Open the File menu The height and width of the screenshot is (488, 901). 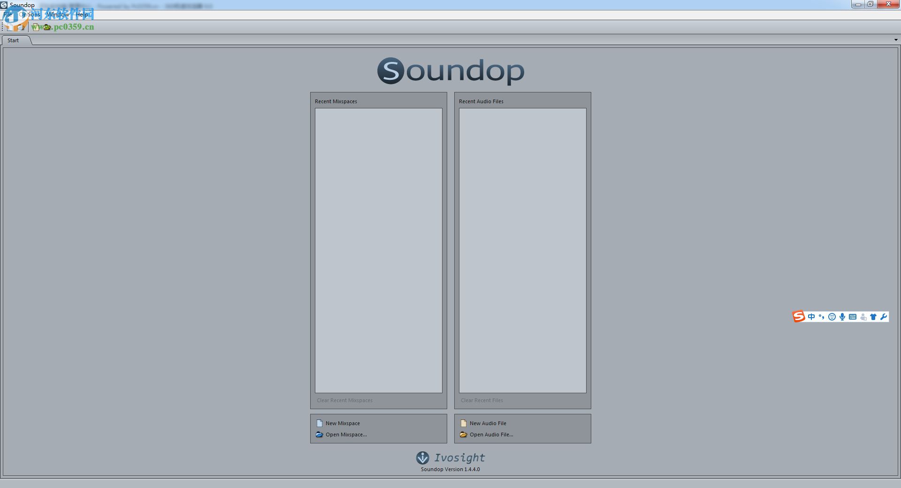tap(8, 15)
